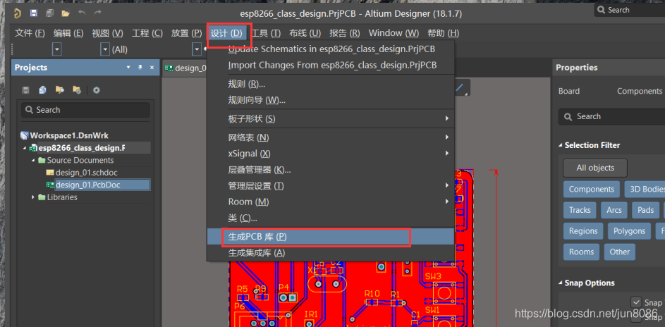Toggle the Rooms selection filter
Screen dimensions: 665x327
point(582,252)
